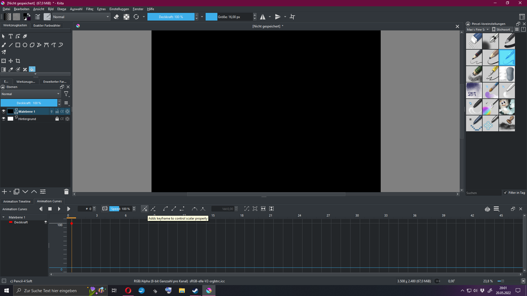Switch to Animation Timeline tab

pyautogui.click(x=17, y=201)
